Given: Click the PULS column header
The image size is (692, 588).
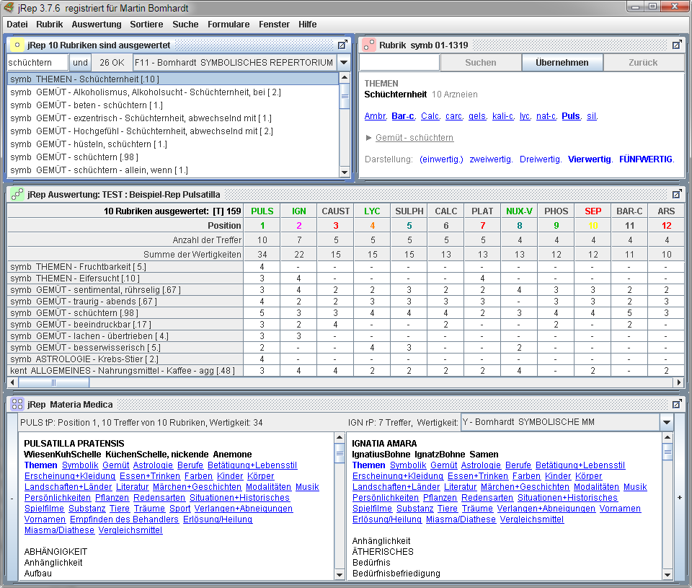Looking at the screenshot, I should click(x=262, y=211).
